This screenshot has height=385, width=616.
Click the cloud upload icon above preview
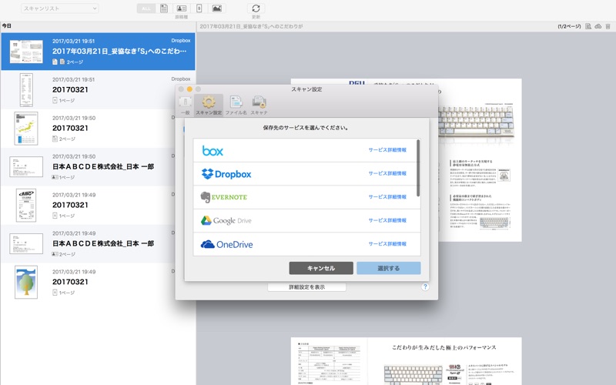point(598,26)
